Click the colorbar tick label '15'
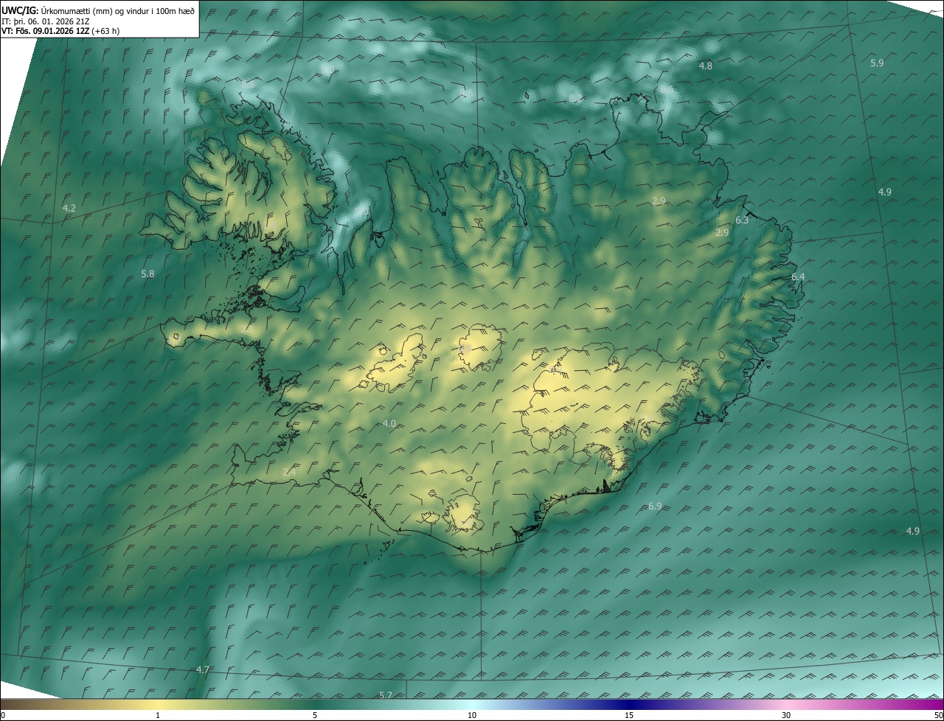 point(629,715)
